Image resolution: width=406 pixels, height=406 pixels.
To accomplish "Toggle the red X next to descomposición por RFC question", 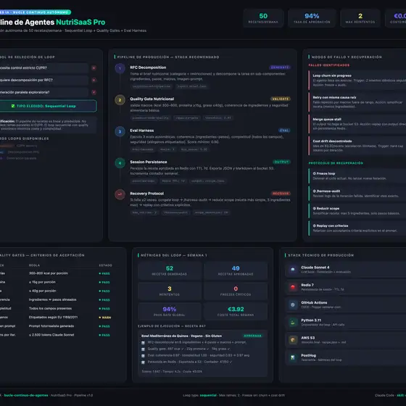I will click(94, 80).
